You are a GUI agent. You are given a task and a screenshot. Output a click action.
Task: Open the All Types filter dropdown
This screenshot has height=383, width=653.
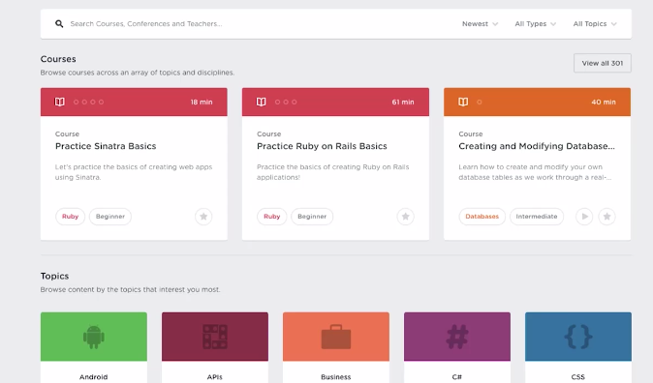coord(535,24)
